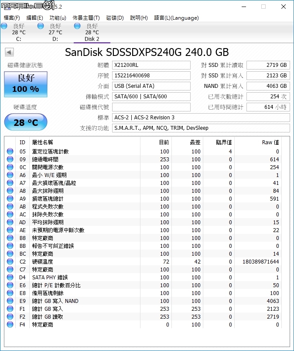Select the 總計 GB 寫入 NAND attribute name
294x351 pixels.
pos(55,301)
